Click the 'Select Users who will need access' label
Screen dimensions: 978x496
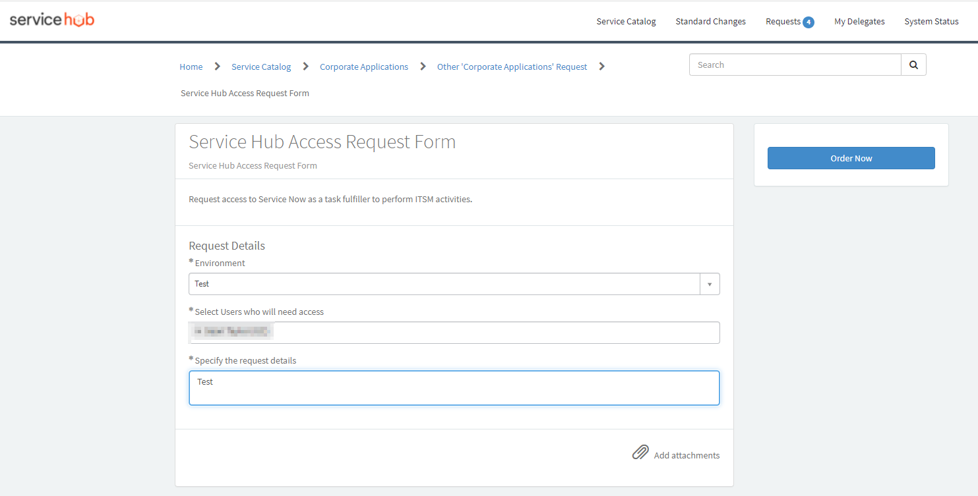coord(259,312)
